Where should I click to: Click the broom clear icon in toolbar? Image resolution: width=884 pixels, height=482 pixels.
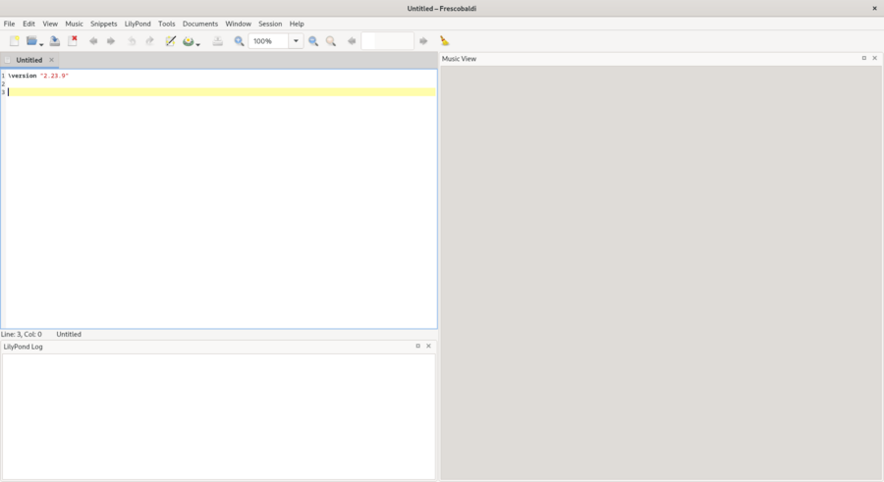445,41
